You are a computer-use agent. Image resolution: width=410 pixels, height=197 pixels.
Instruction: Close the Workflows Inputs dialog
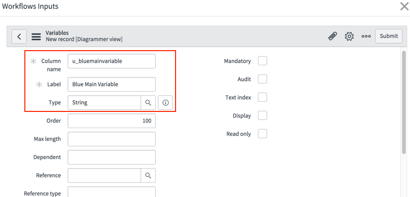coord(404,6)
